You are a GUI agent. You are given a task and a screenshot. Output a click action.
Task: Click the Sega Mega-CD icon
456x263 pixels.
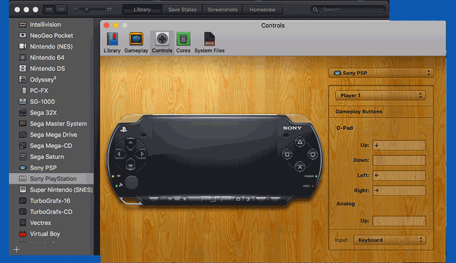click(22, 146)
